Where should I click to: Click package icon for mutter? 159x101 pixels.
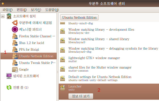click(63, 59)
